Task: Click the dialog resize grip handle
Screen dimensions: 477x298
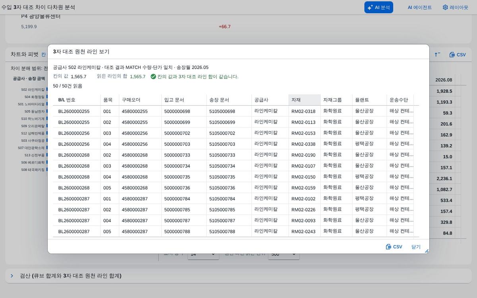Action: point(427,251)
